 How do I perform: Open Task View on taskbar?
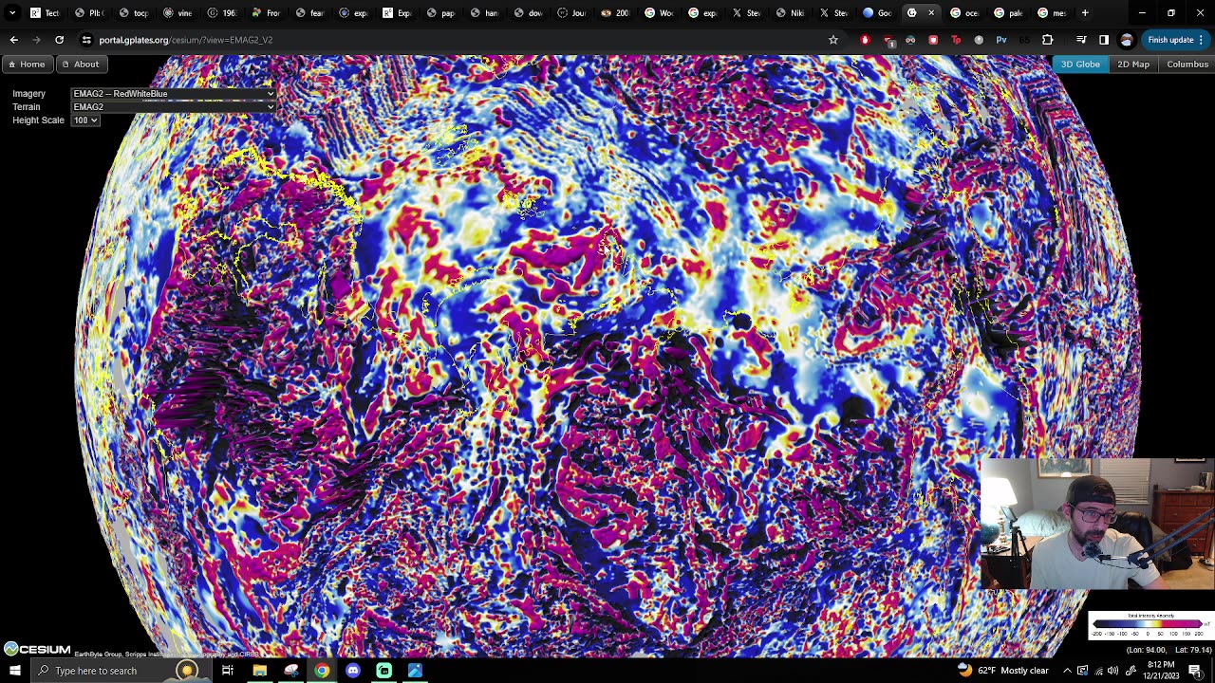[228, 671]
